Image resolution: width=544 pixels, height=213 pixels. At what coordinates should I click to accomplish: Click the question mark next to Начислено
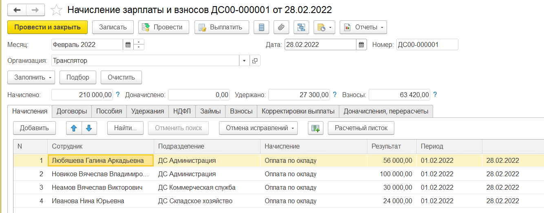(x=118, y=95)
